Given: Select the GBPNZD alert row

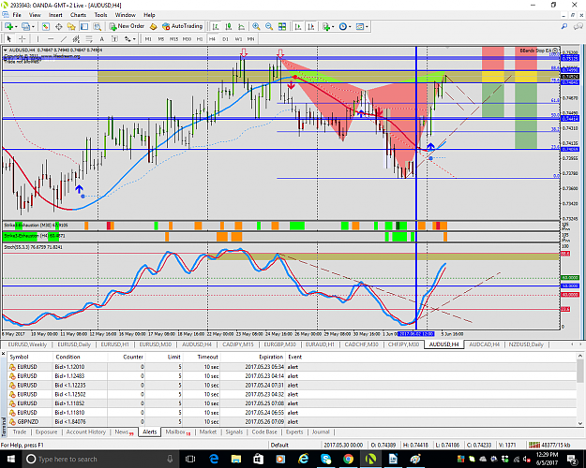Looking at the screenshot, I should point(292,422).
